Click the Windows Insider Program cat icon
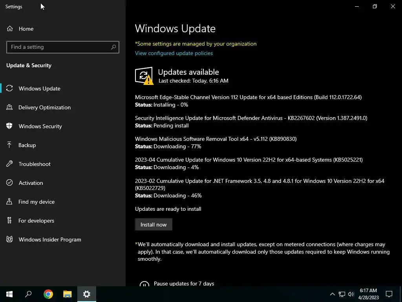Viewport: 402px width, 302px height. coord(9,239)
